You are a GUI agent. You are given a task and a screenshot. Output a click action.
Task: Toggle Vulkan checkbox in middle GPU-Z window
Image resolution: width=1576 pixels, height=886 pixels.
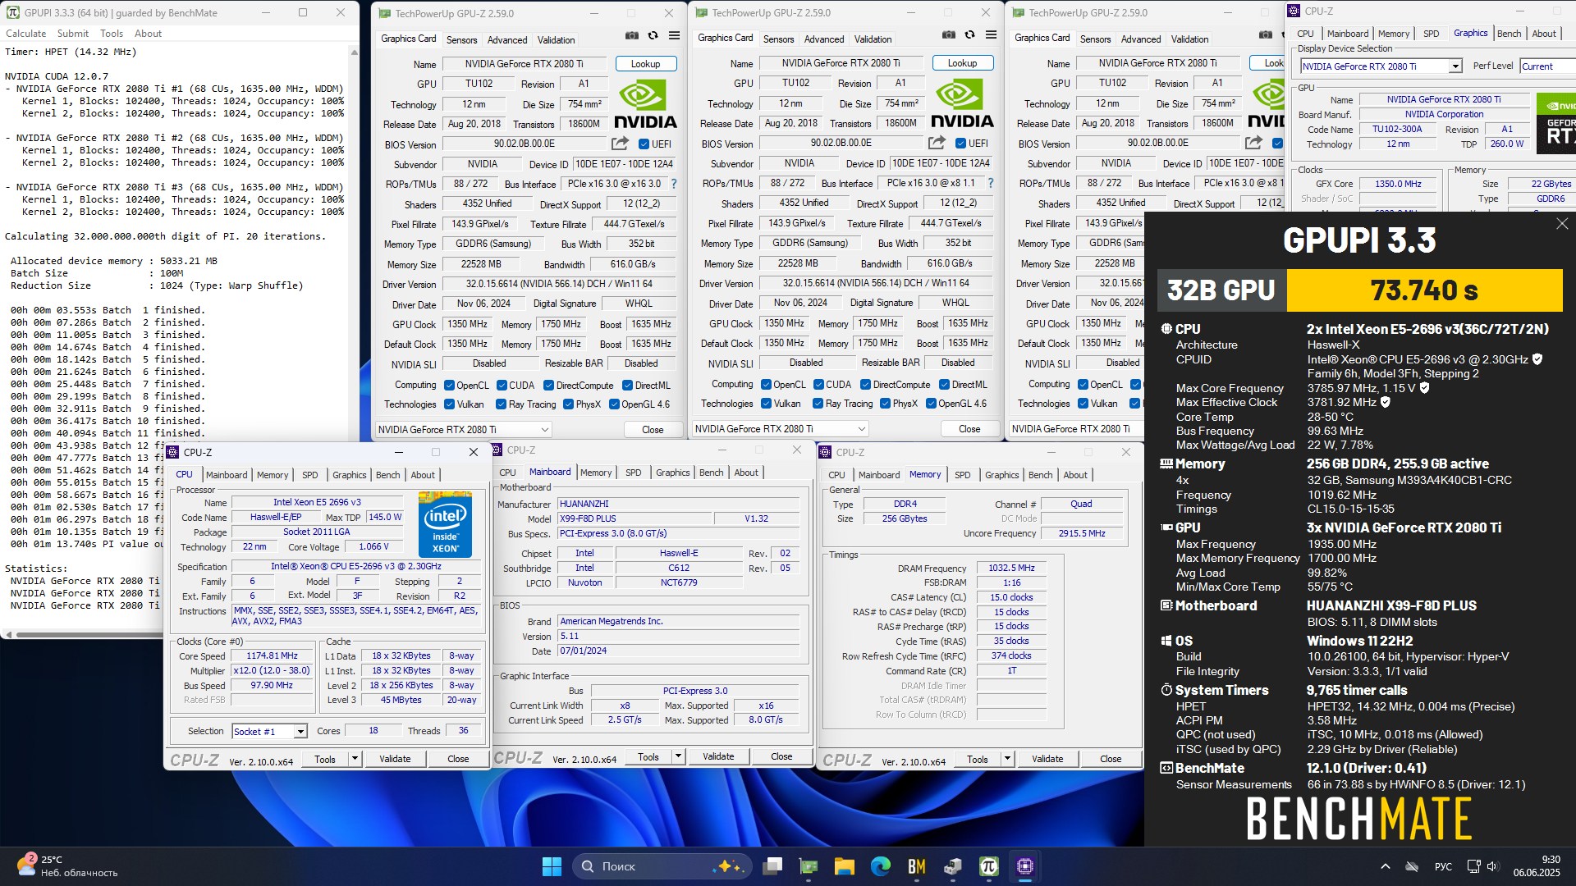(766, 404)
